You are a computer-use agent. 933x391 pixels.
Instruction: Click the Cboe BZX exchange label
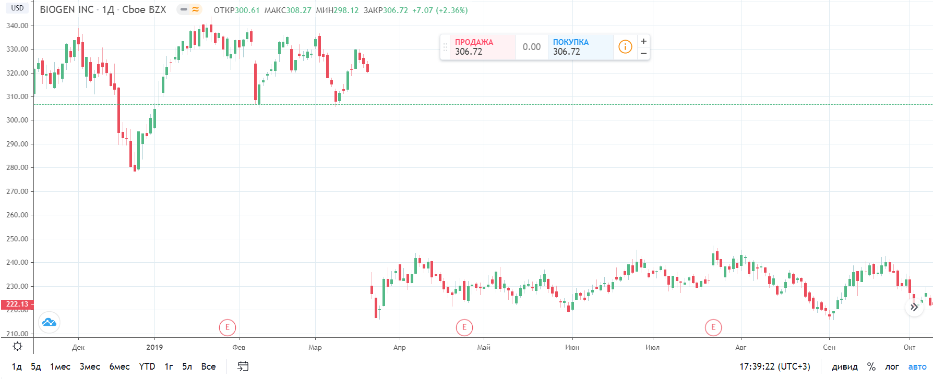[144, 9]
